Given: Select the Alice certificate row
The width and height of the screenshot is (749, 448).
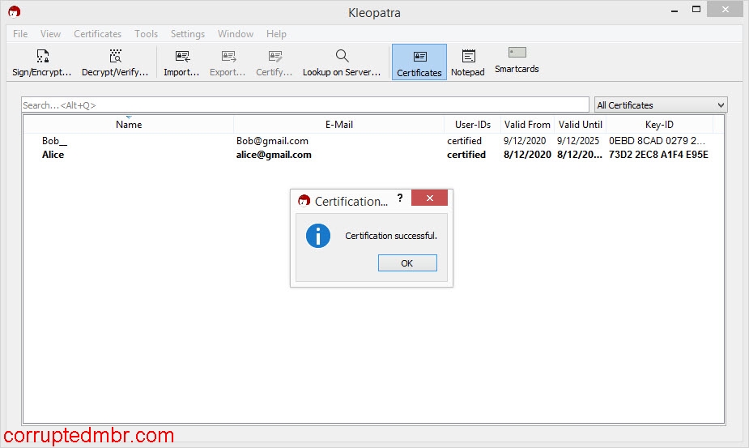Looking at the screenshot, I should (373, 155).
